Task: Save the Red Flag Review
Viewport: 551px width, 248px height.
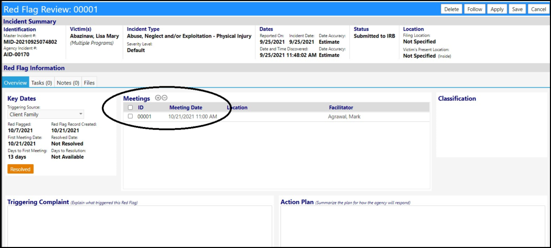Action: point(517,9)
